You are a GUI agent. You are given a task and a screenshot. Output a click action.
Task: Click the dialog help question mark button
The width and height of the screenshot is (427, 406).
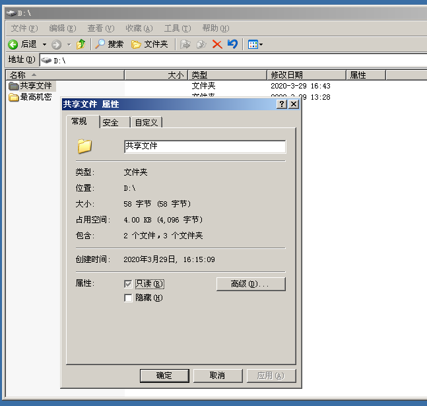pyautogui.click(x=282, y=104)
